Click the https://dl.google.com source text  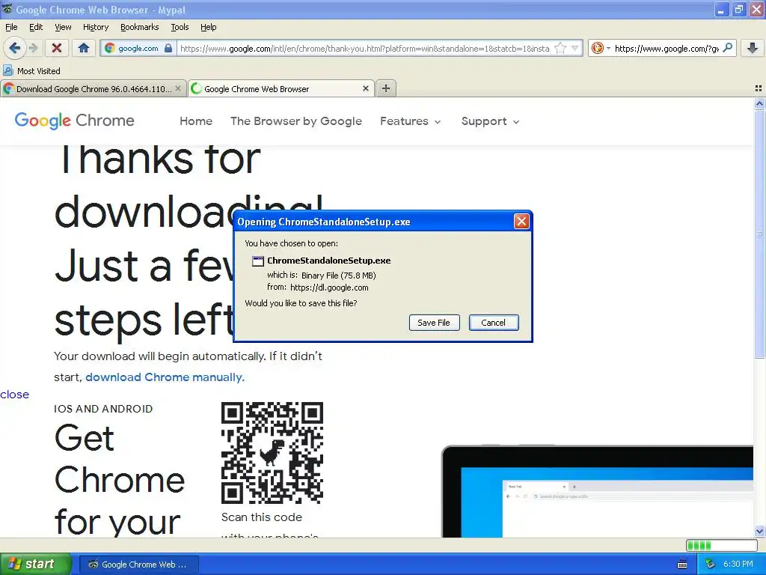pyautogui.click(x=329, y=287)
